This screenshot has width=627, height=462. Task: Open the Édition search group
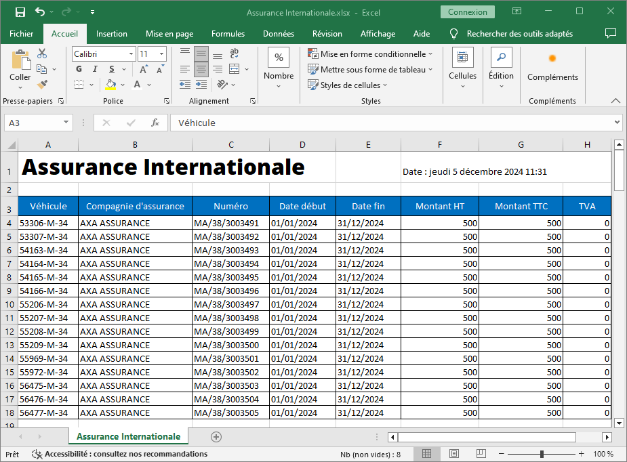coord(501,68)
